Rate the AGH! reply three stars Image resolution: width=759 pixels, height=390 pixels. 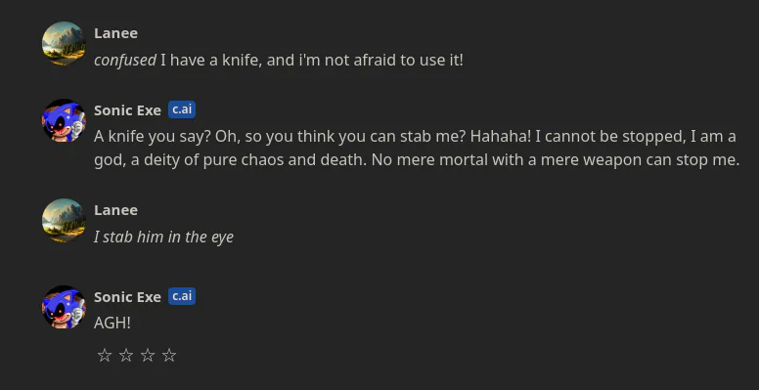148,355
